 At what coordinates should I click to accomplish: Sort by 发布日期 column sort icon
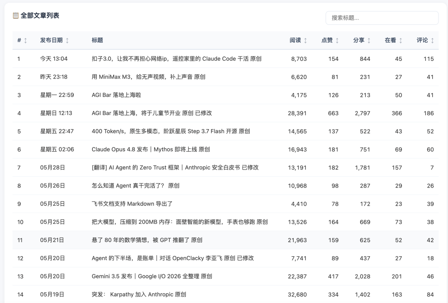[67, 41]
